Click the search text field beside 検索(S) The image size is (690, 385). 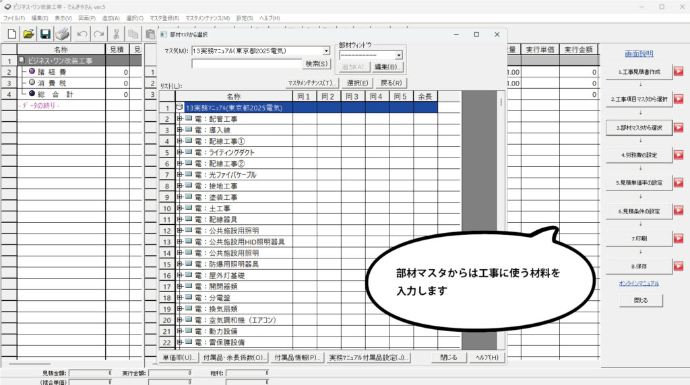coord(247,64)
